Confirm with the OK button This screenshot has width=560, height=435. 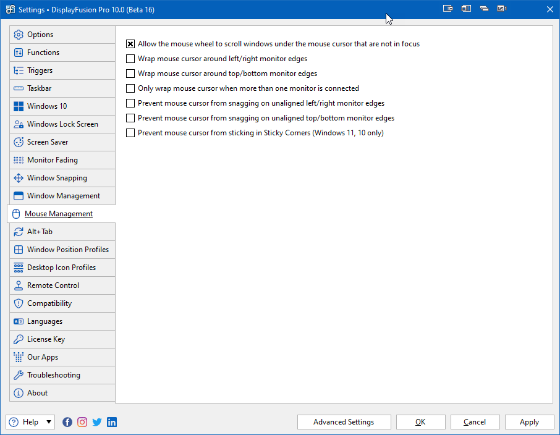click(x=421, y=422)
